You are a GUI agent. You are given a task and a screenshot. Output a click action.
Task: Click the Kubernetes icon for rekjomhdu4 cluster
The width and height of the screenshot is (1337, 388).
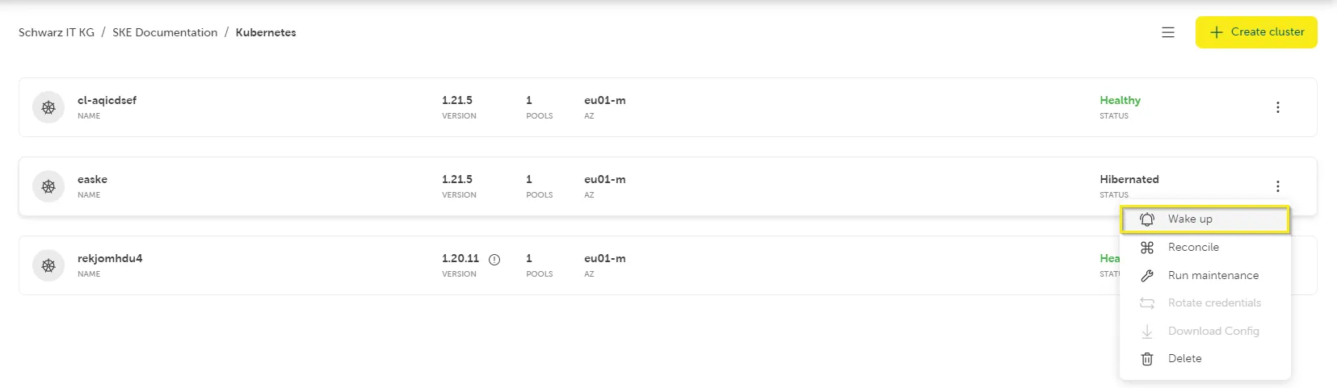pos(48,265)
